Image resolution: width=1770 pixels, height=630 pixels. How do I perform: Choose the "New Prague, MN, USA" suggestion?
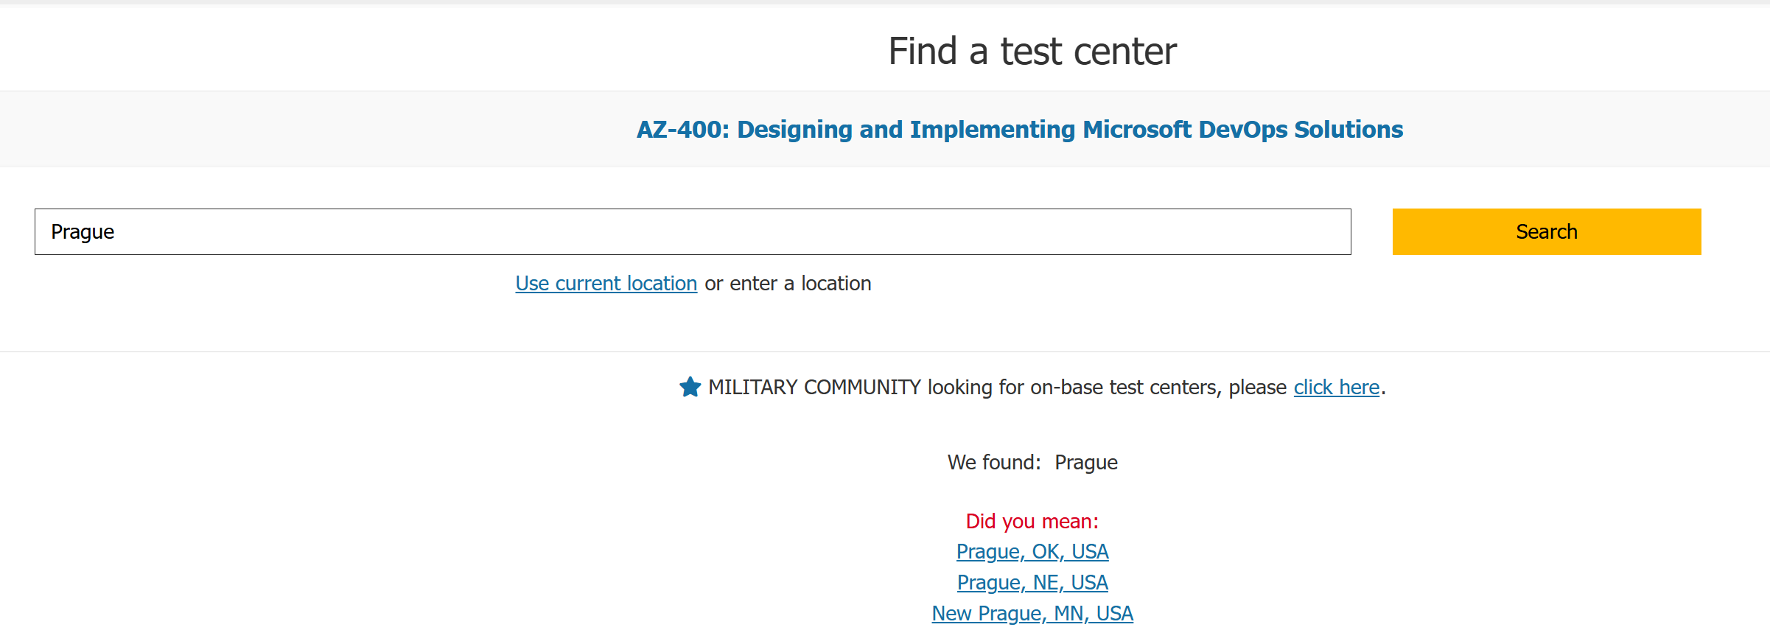coord(1032,612)
